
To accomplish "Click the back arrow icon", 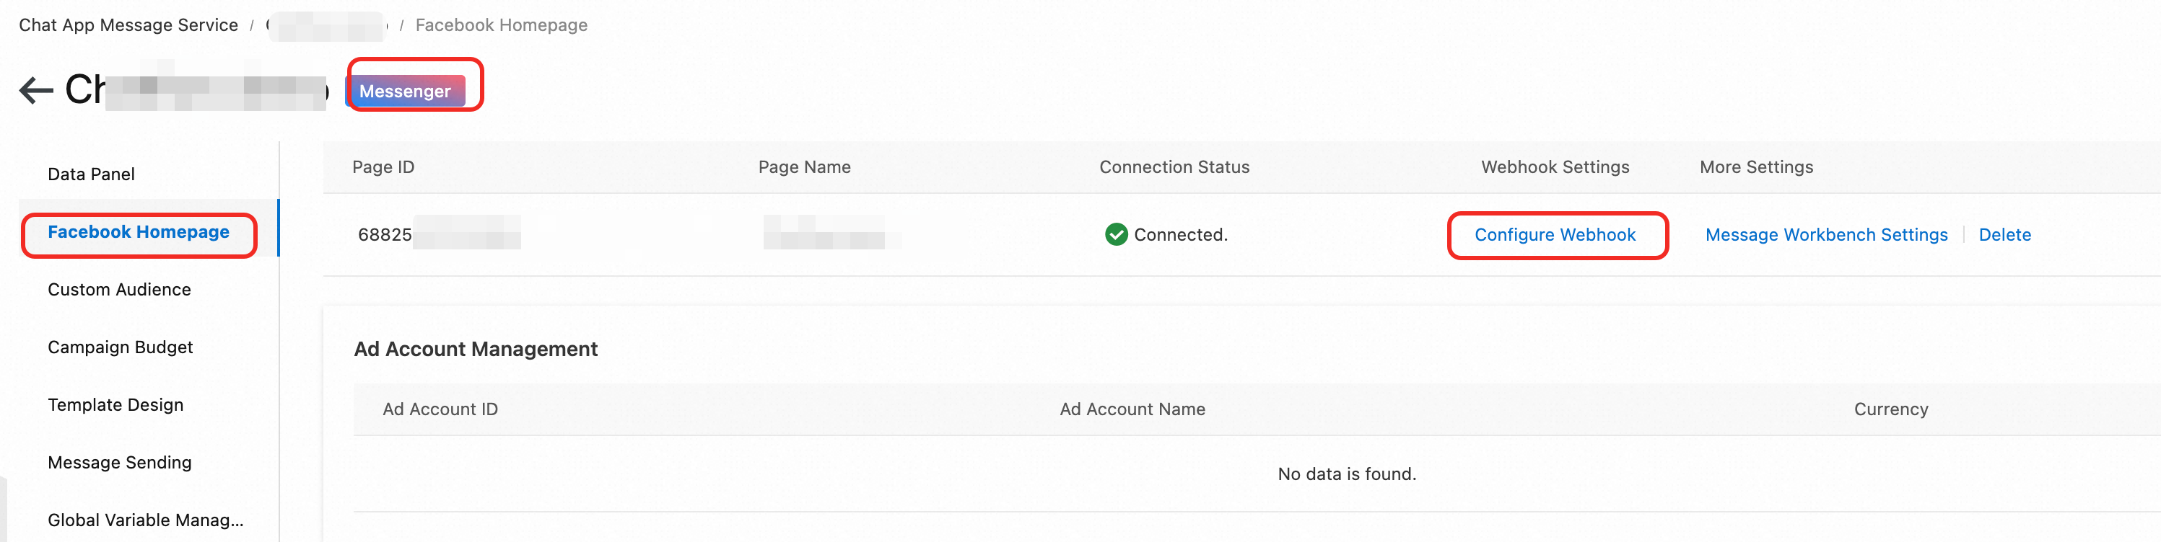I will pos(36,91).
